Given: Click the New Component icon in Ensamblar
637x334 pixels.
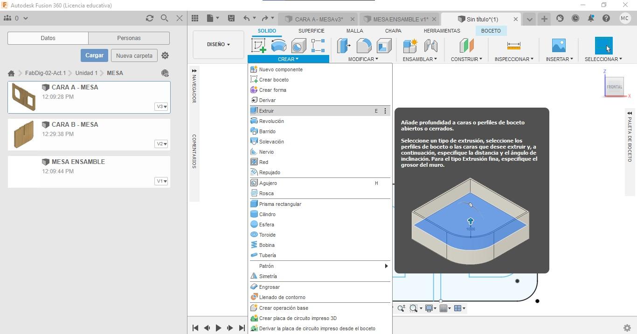Looking at the screenshot, I should coord(410,46).
